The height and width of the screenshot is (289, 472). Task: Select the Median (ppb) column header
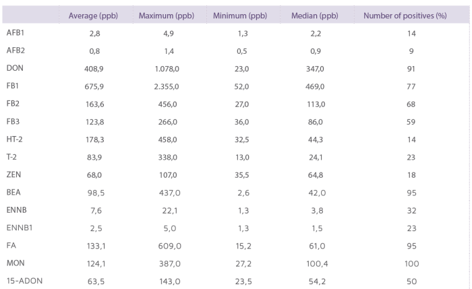[x=315, y=15]
